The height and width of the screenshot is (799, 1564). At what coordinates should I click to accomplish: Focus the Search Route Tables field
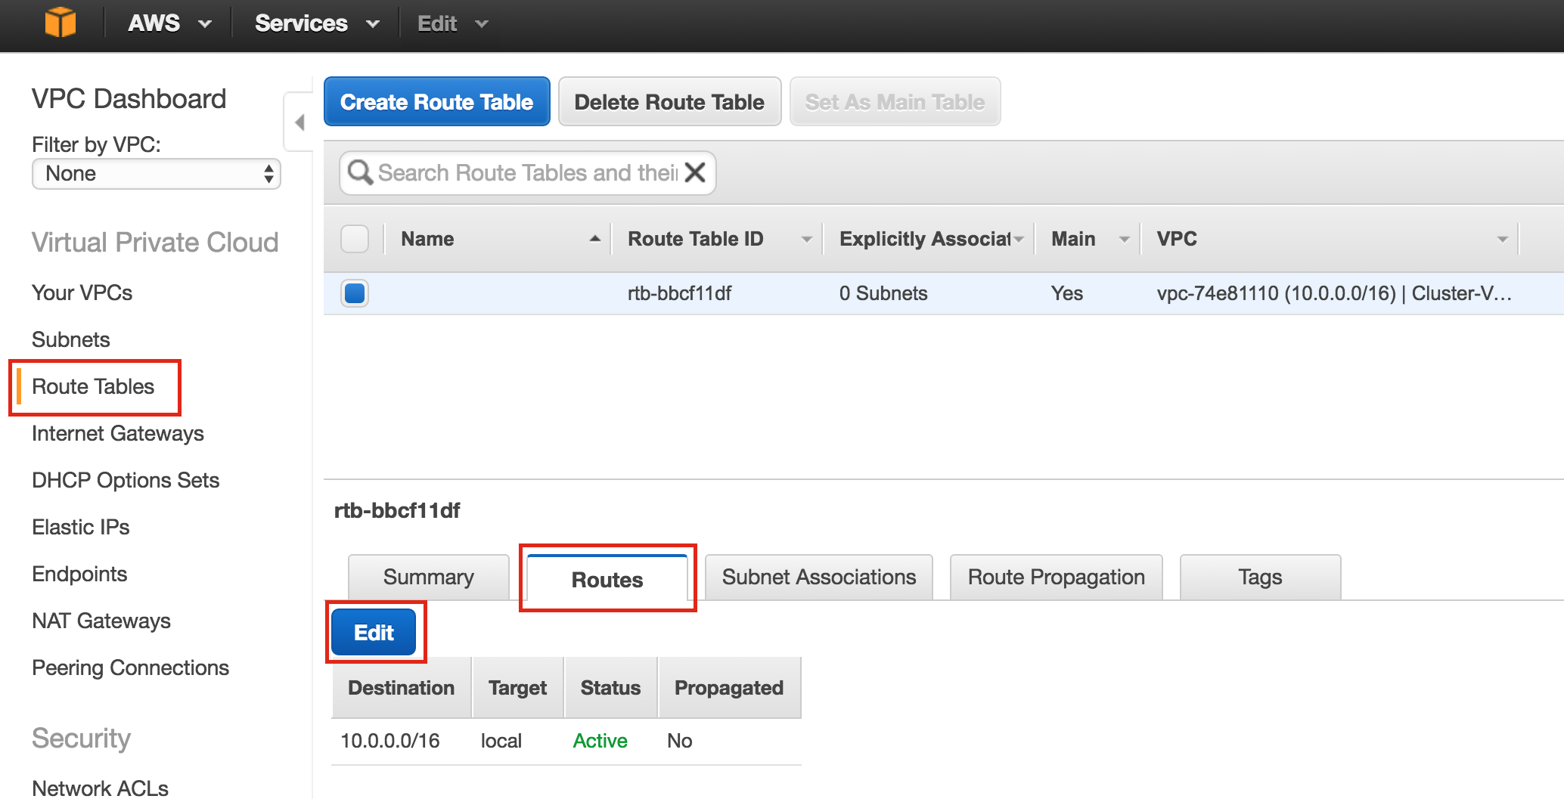(x=528, y=172)
